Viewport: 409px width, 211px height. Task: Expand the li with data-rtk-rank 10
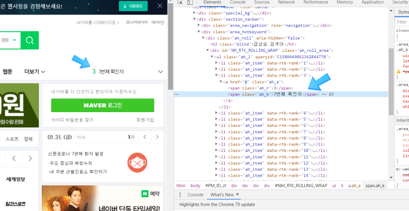tap(216, 151)
